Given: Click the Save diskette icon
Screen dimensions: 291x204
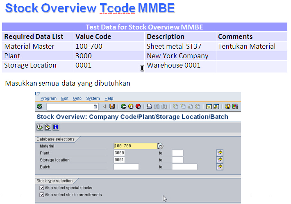Looking at the screenshot, I should 112,107.
